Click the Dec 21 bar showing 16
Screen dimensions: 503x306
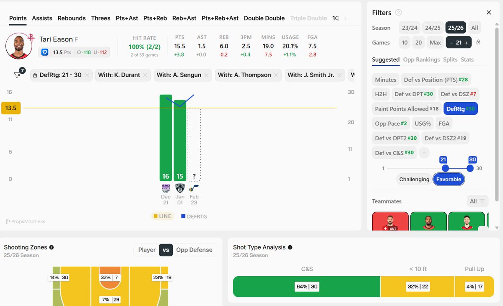point(166,138)
